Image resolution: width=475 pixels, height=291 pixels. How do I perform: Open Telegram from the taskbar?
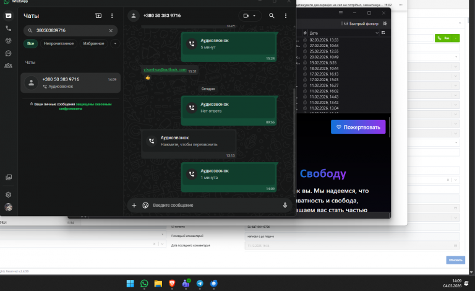click(200, 284)
